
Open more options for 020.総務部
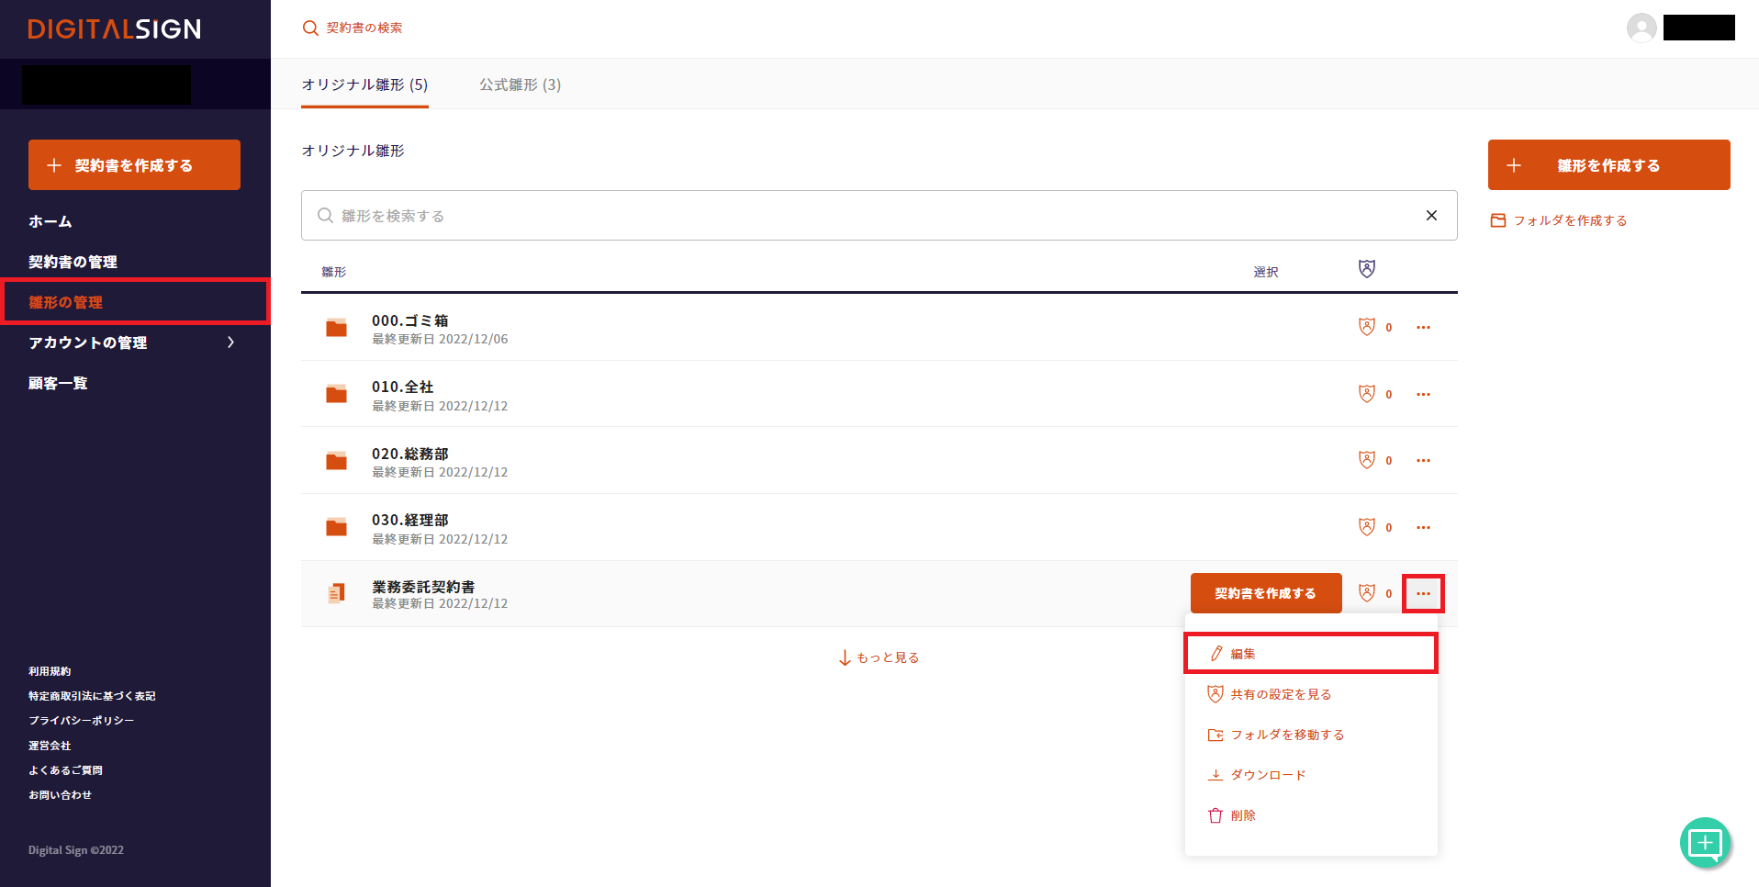(x=1423, y=461)
